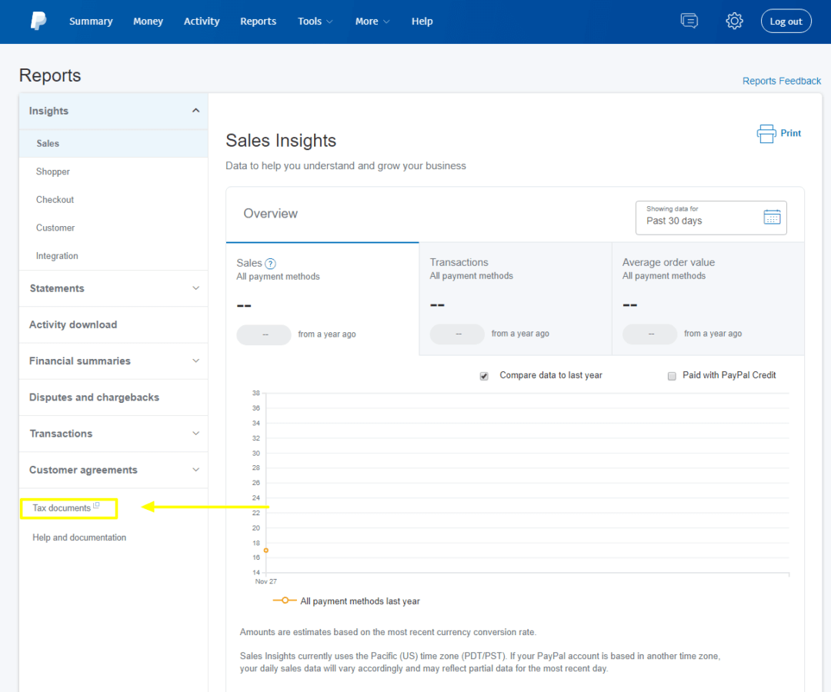Image resolution: width=831 pixels, height=692 pixels.
Task: Click the Sales help question mark icon
Action: (270, 264)
